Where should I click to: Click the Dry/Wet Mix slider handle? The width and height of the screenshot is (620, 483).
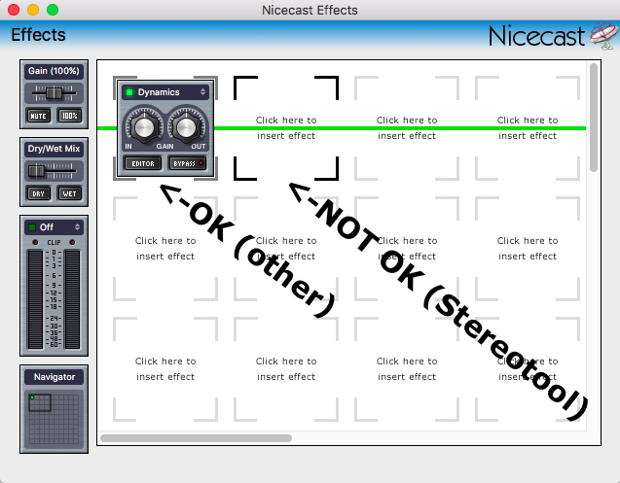(x=36, y=171)
